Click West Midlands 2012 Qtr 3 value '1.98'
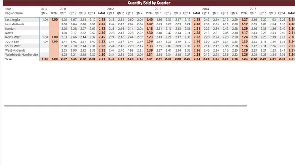This screenshot has width=295, height=166. click(x=130, y=50)
